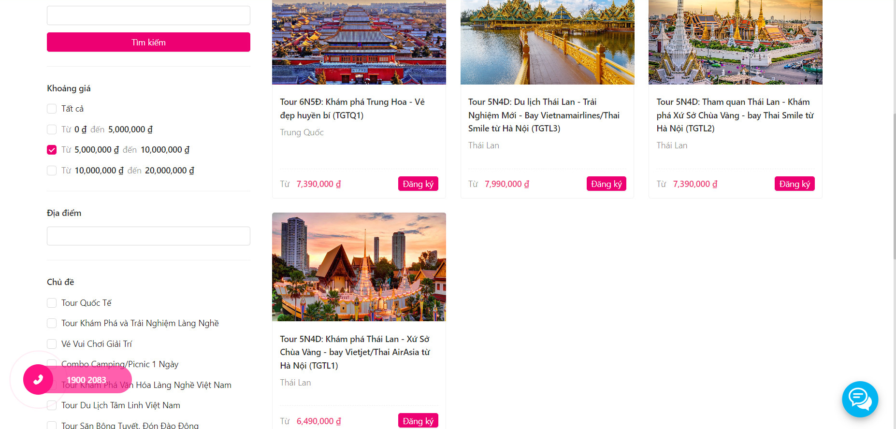Select the 10,000,000 to 20,000,000 price range
This screenshot has height=429, width=896.
click(52, 171)
